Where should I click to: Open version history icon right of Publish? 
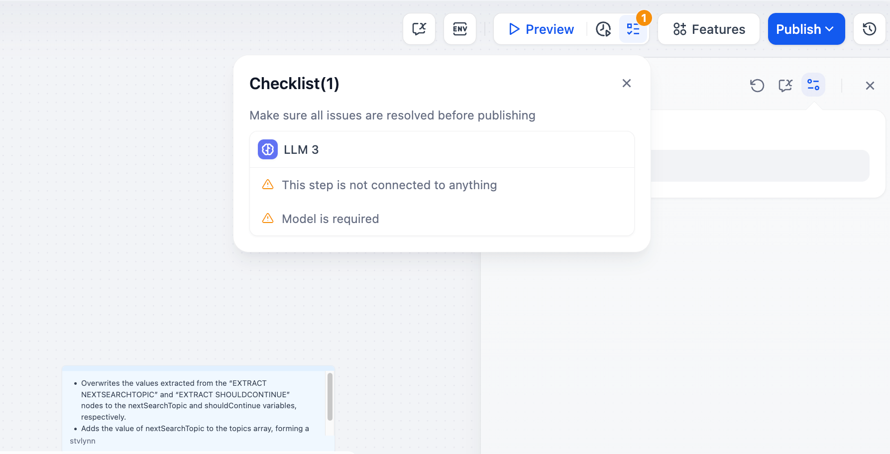coord(869,29)
